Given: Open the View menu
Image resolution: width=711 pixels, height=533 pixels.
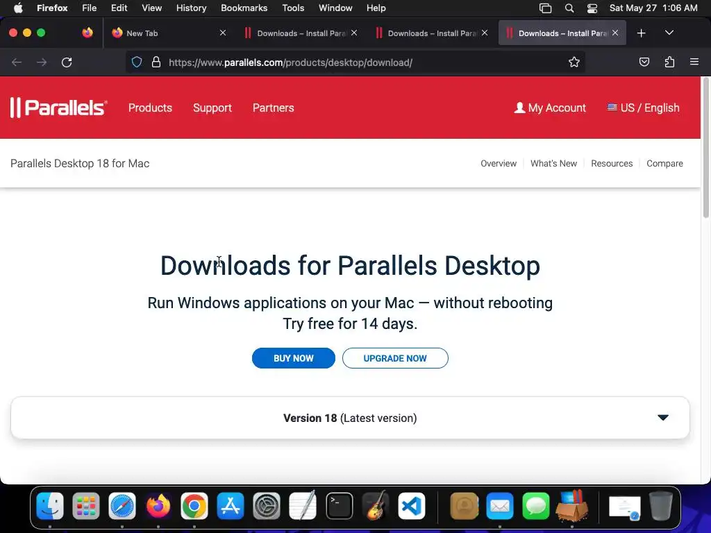Looking at the screenshot, I should tap(151, 8).
